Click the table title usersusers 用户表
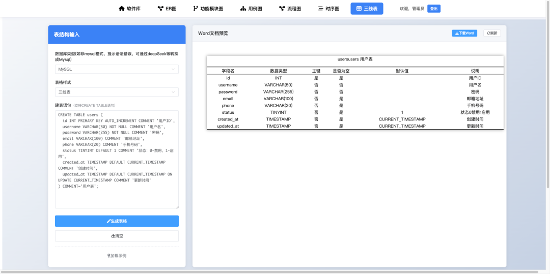The height and width of the screenshot is (274, 550). point(355,59)
